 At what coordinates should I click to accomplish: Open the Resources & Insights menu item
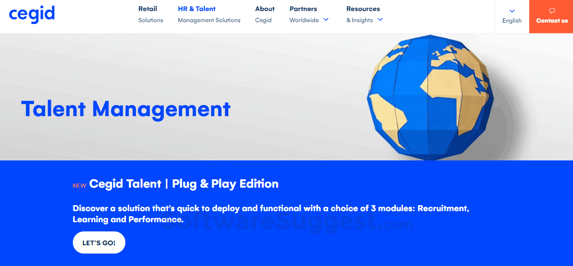[365, 14]
